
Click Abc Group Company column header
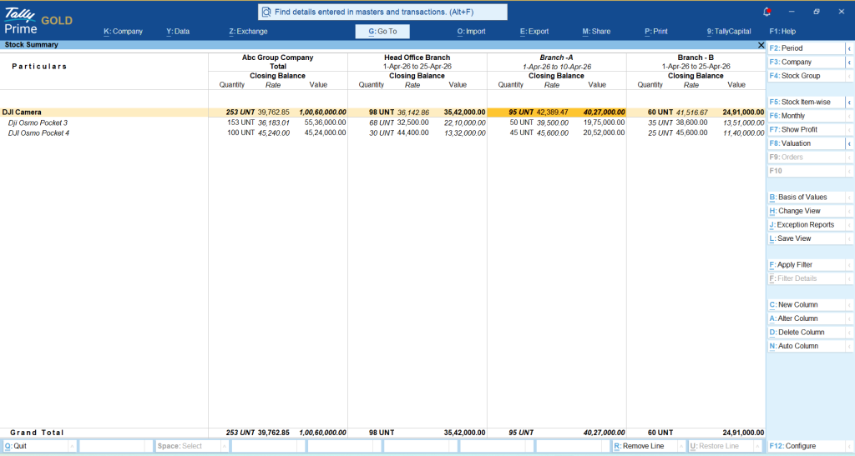277,58
